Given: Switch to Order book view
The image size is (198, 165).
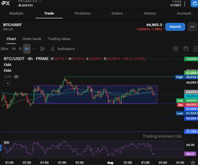Looking at the screenshot, I should (x=32, y=39).
